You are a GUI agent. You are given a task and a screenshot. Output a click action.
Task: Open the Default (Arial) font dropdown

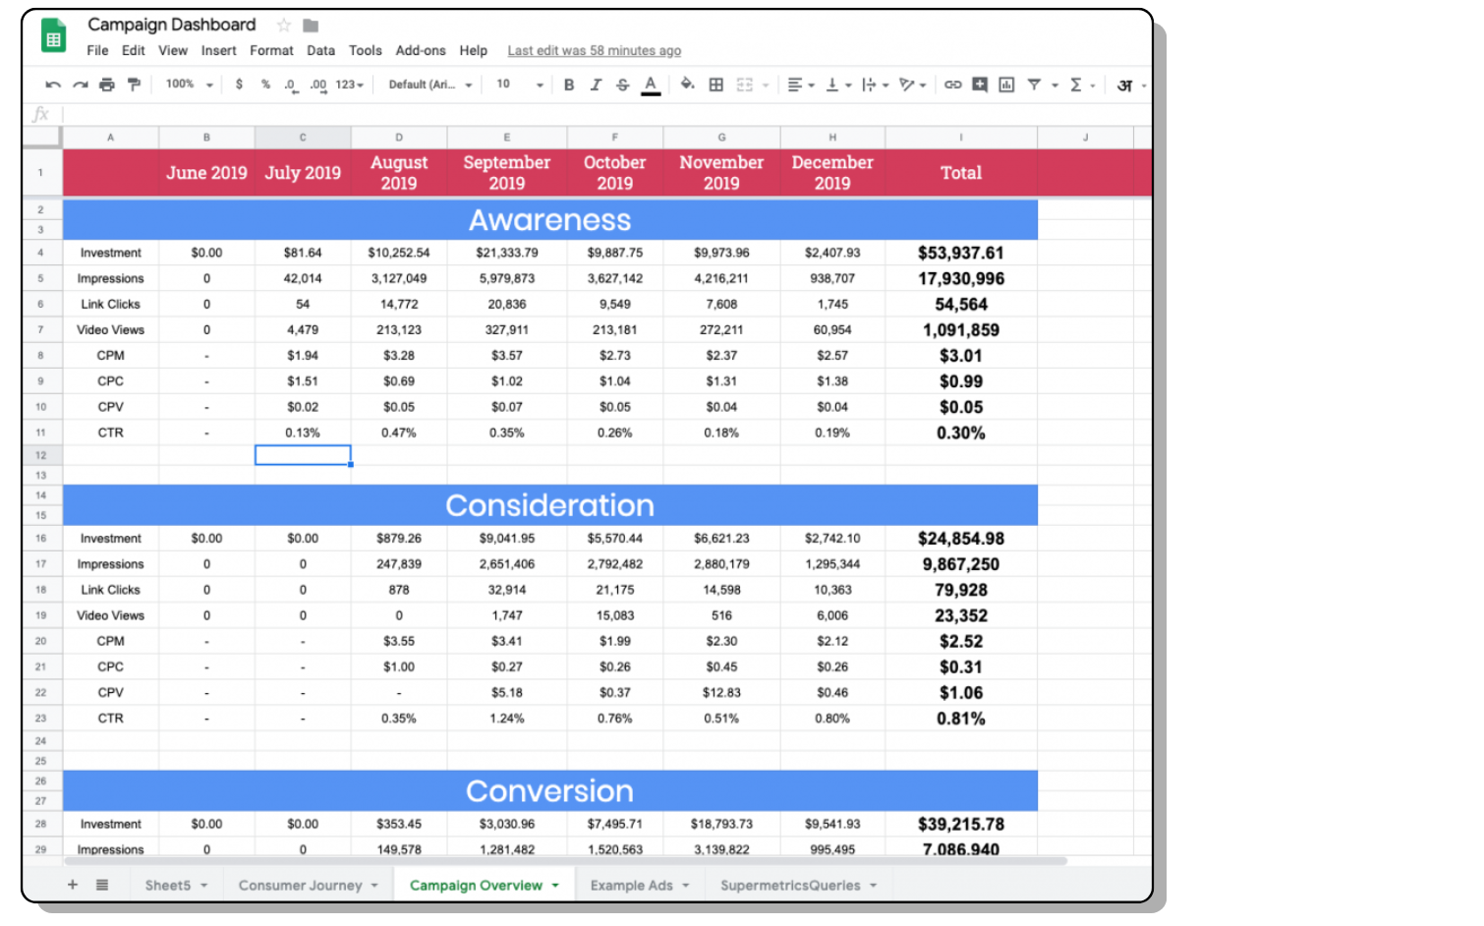(429, 86)
